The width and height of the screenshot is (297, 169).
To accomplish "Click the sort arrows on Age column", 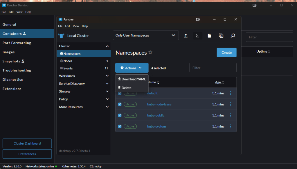I will pos(223,82).
